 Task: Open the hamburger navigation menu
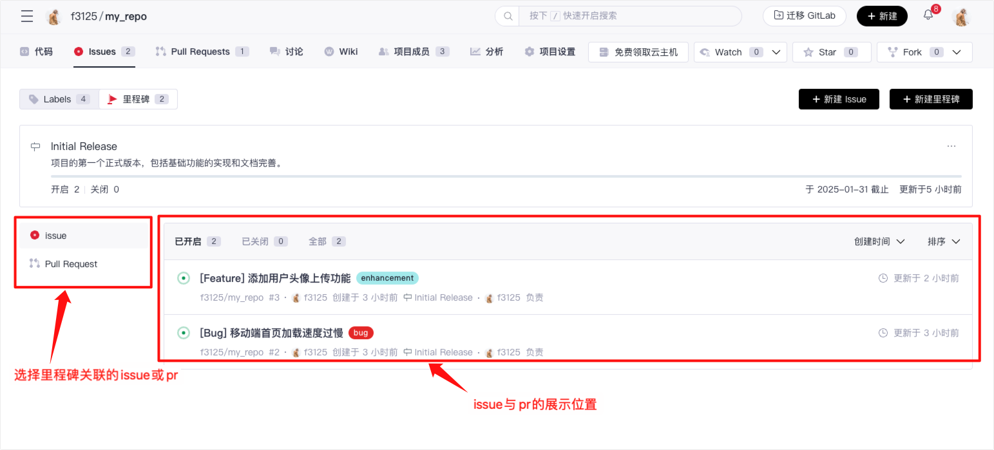(x=27, y=16)
